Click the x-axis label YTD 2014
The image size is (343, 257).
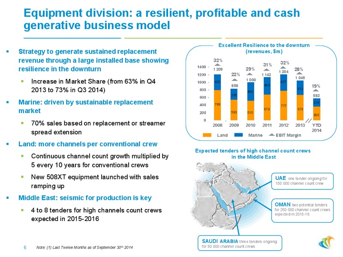(x=316, y=128)
